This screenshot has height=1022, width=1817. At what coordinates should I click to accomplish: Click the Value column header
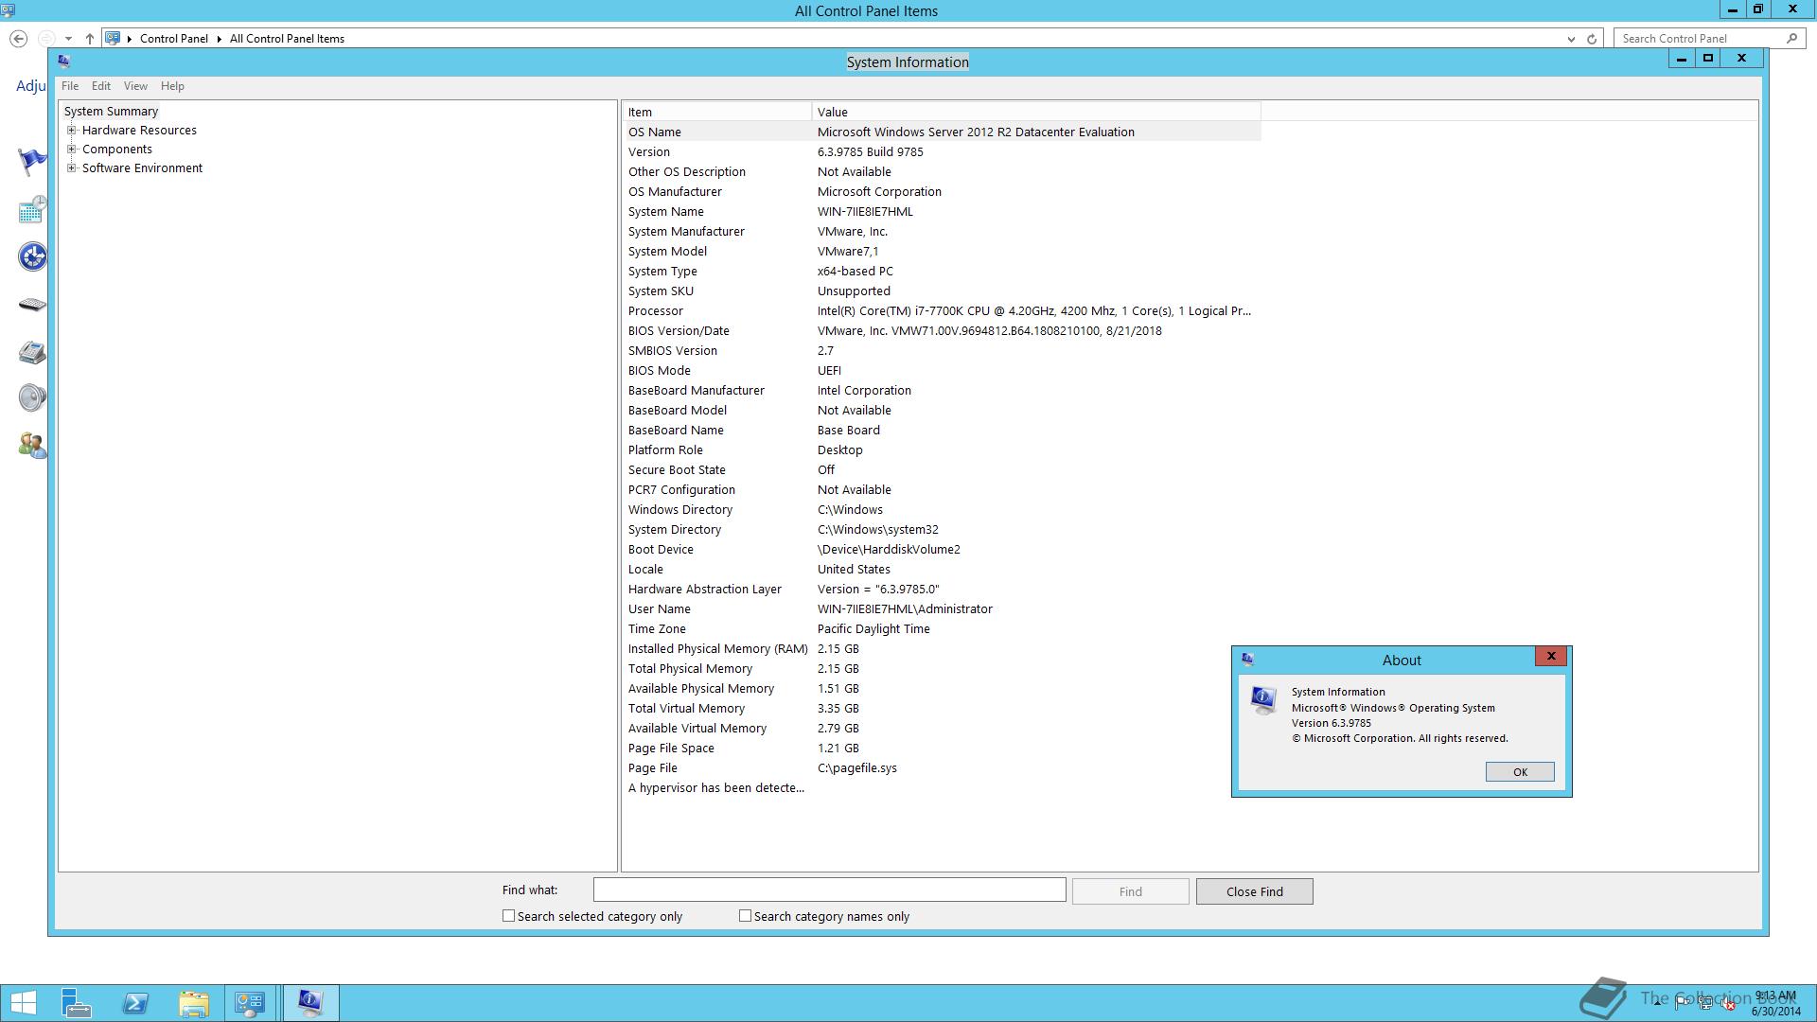(1036, 112)
